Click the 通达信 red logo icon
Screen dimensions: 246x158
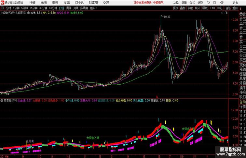2,3
